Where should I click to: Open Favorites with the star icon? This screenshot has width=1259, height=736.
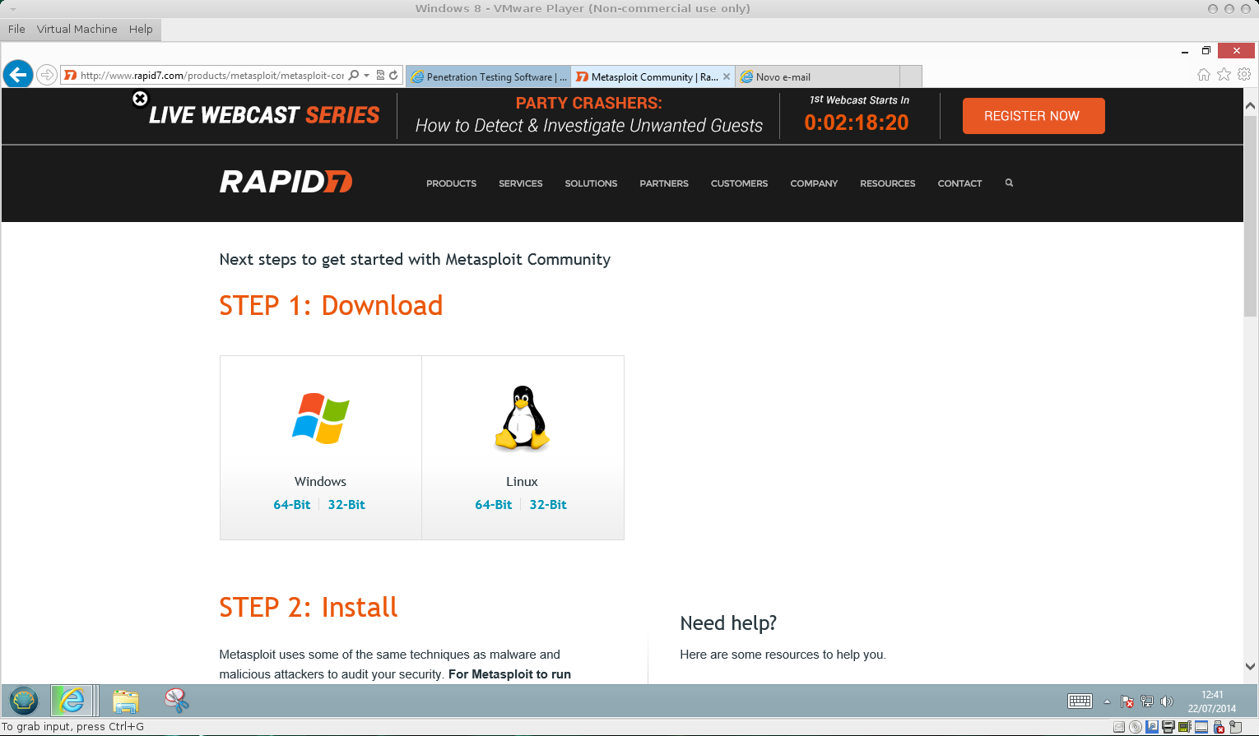pos(1224,75)
